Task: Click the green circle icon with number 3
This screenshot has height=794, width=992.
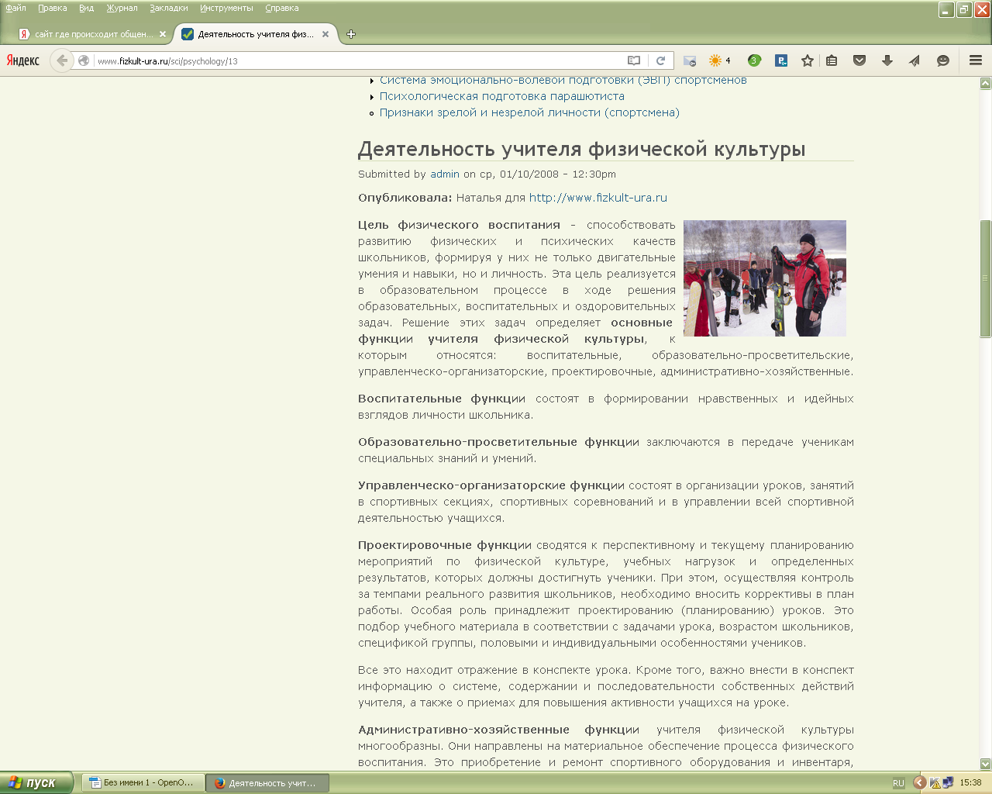Action: (754, 60)
